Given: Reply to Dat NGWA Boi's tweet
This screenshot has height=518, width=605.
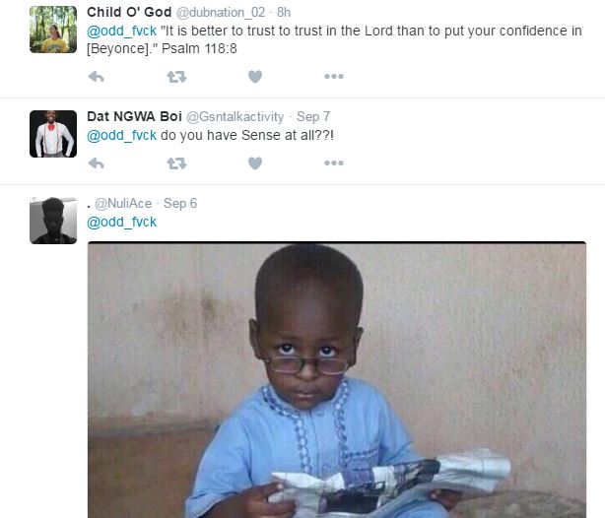Looking at the screenshot, I should [97, 163].
